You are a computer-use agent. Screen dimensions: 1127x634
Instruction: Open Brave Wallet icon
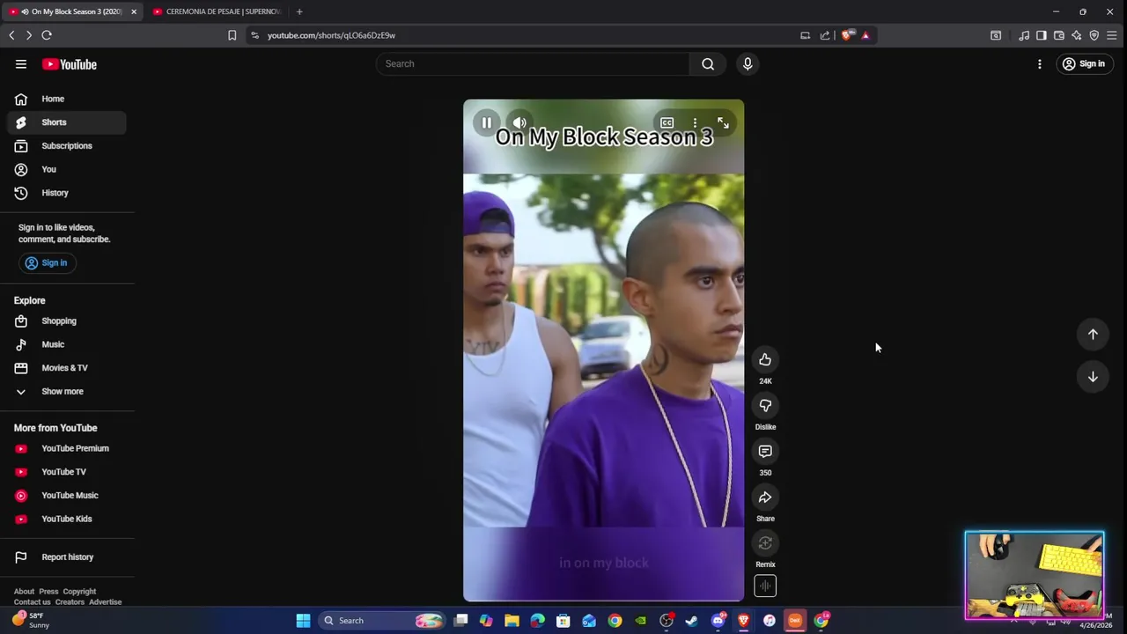coord(1059,35)
